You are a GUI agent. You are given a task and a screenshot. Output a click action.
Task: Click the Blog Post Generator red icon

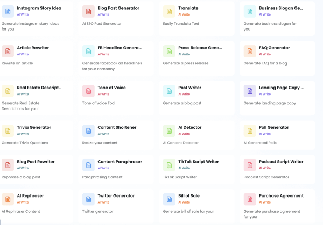(88, 11)
